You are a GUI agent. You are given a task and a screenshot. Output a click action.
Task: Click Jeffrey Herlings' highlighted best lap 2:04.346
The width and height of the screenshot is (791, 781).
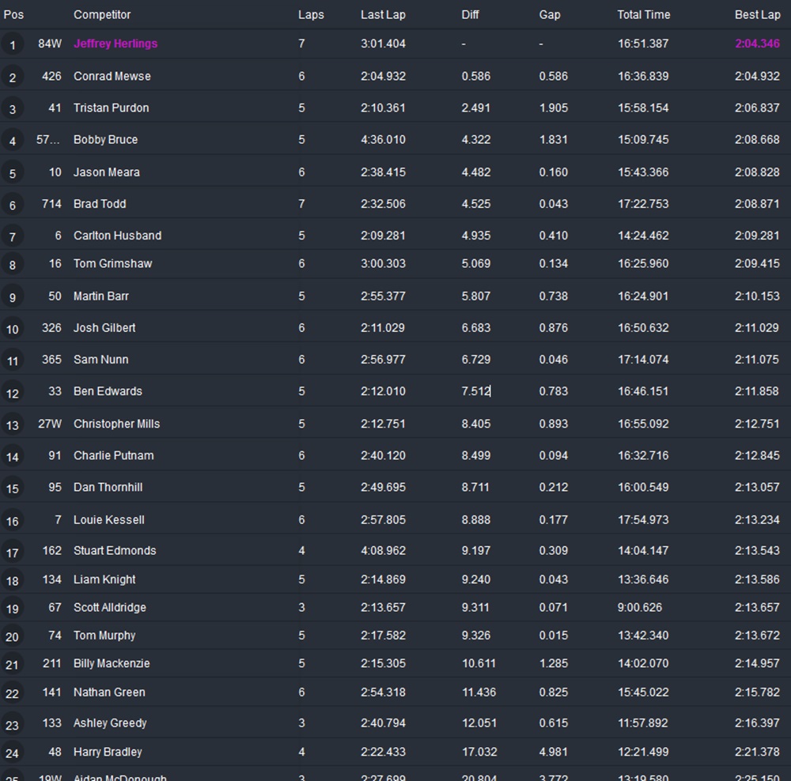pyautogui.click(x=757, y=43)
